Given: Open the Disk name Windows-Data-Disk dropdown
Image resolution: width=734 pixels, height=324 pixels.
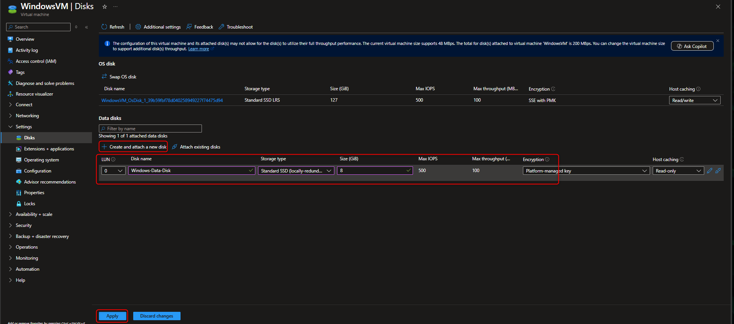Looking at the screenshot, I should pos(192,171).
